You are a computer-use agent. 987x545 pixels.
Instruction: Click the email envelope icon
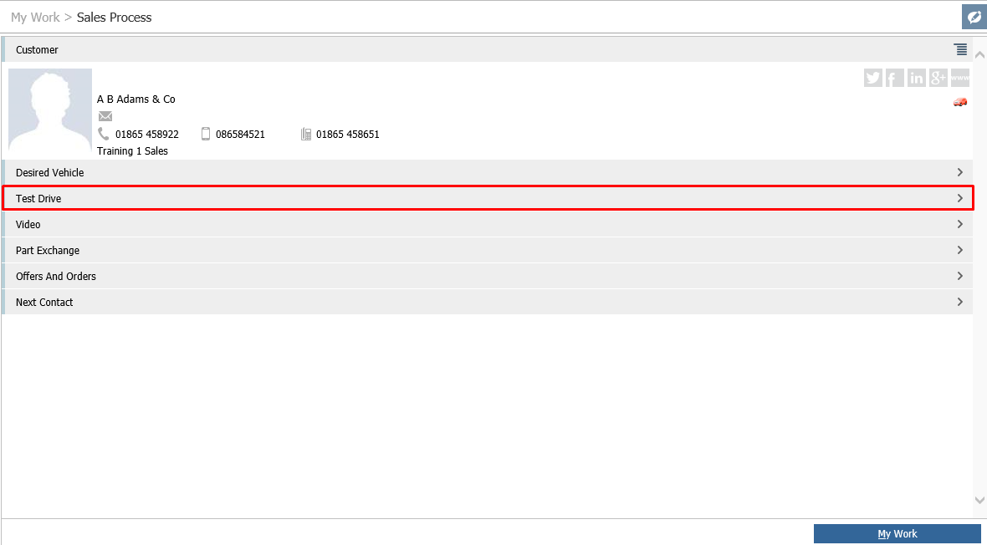pyautogui.click(x=105, y=116)
